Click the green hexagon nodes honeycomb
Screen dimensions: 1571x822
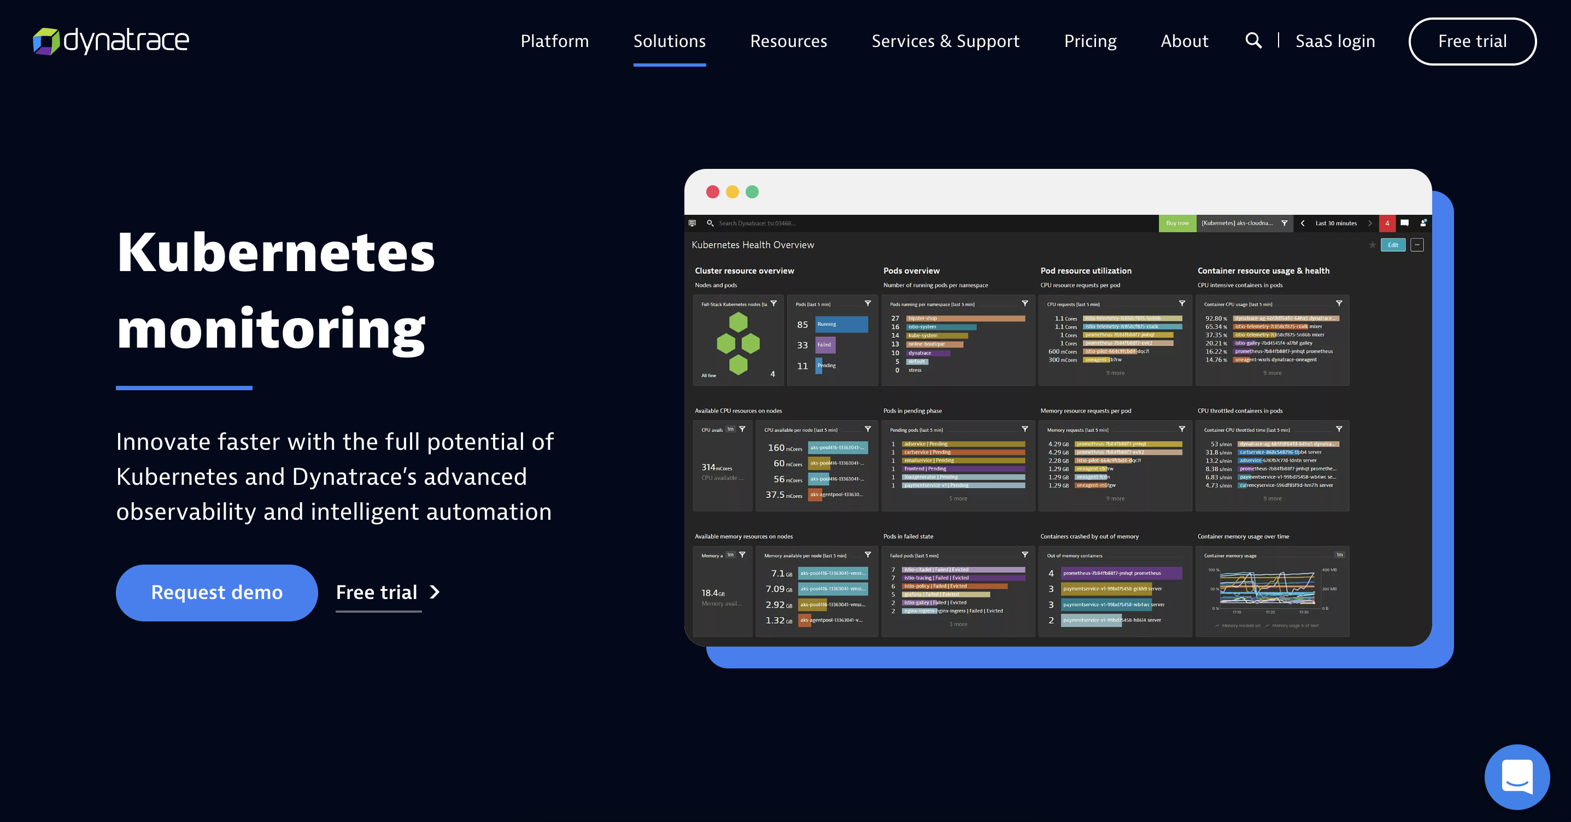(738, 343)
